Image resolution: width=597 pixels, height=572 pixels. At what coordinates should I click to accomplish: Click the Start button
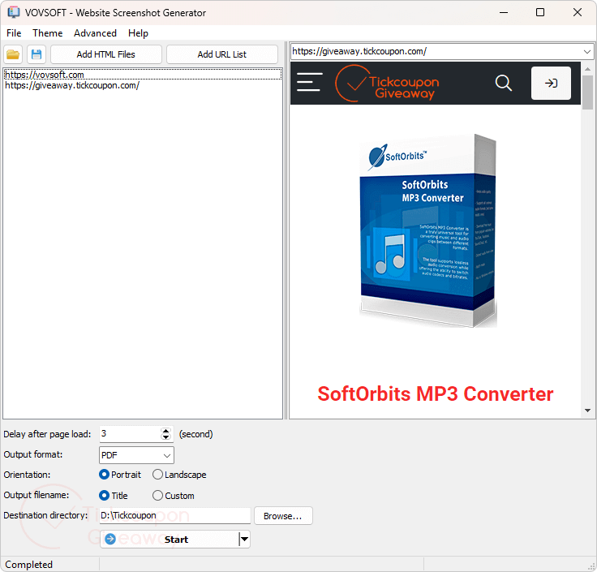coord(170,540)
